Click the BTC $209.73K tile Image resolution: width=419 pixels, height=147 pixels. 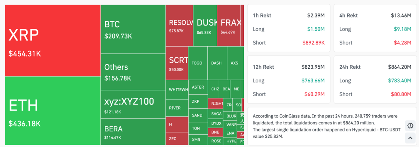133,29
